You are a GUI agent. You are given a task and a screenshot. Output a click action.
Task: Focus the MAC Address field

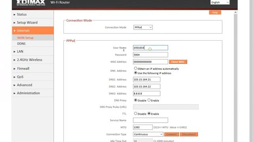150,62
